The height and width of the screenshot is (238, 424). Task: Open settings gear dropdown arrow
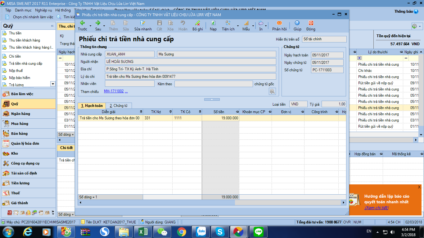[420, 26]
